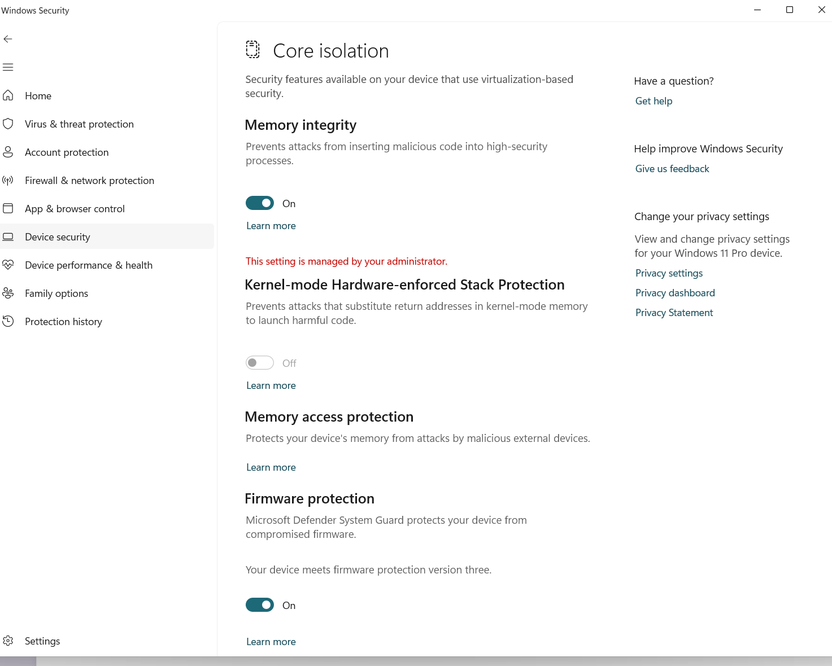
Task: Disable the Firmware protection toggle
Action: tap(260, 605)
